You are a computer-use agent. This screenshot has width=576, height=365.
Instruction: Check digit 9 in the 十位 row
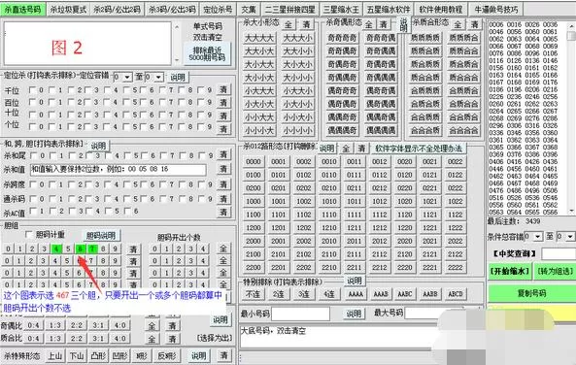coord(202,115)
